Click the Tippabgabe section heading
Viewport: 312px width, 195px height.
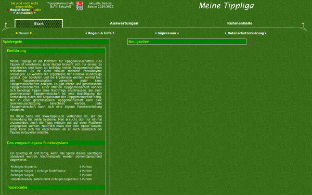pos(56,187)
